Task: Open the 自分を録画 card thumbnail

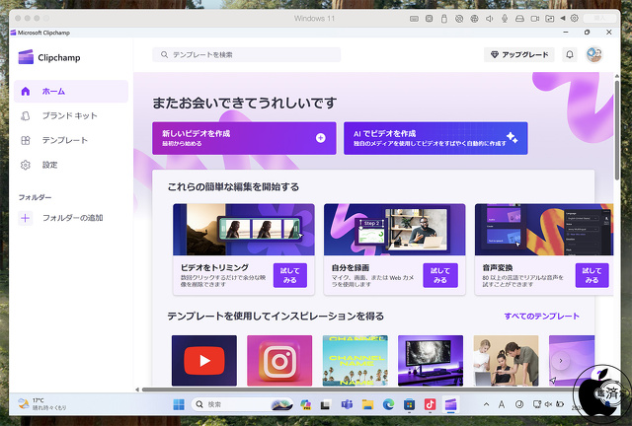Action: [395, 230]
